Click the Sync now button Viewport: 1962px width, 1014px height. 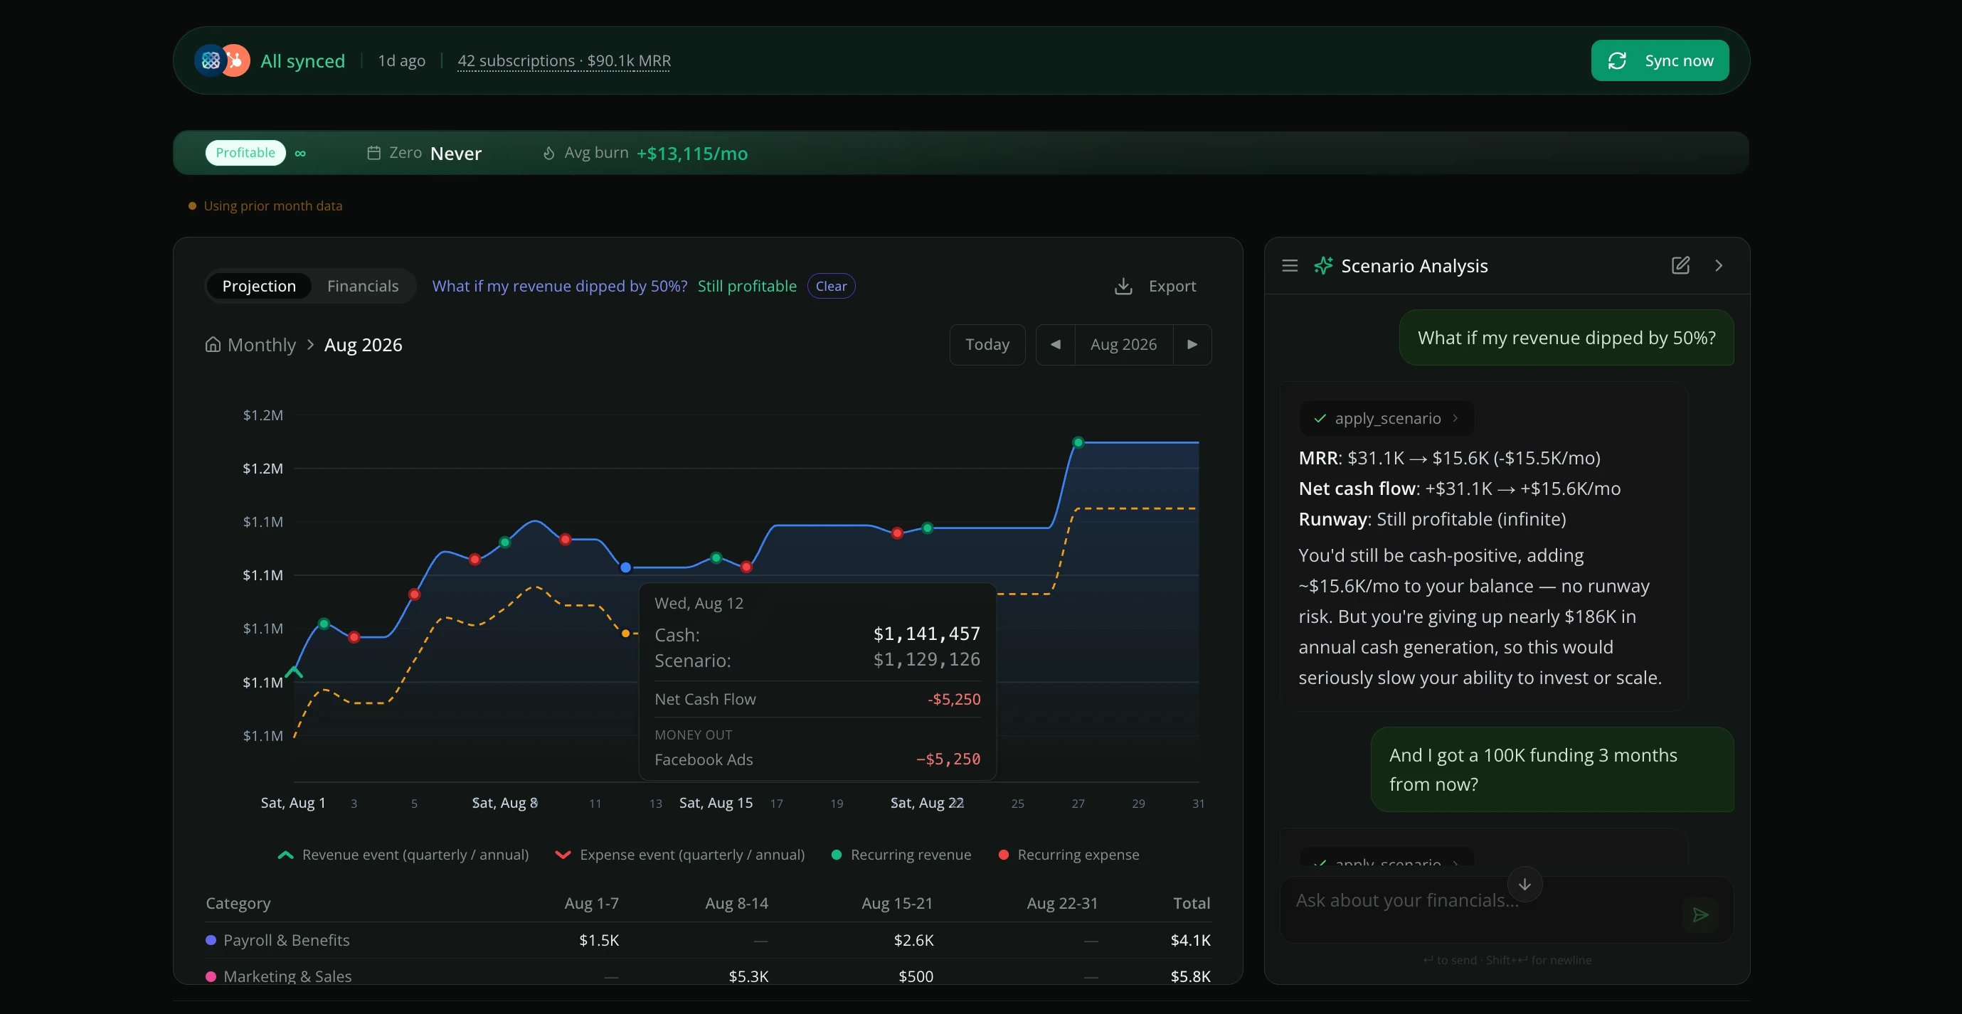pyautogui.click(x=1660, y=60)
